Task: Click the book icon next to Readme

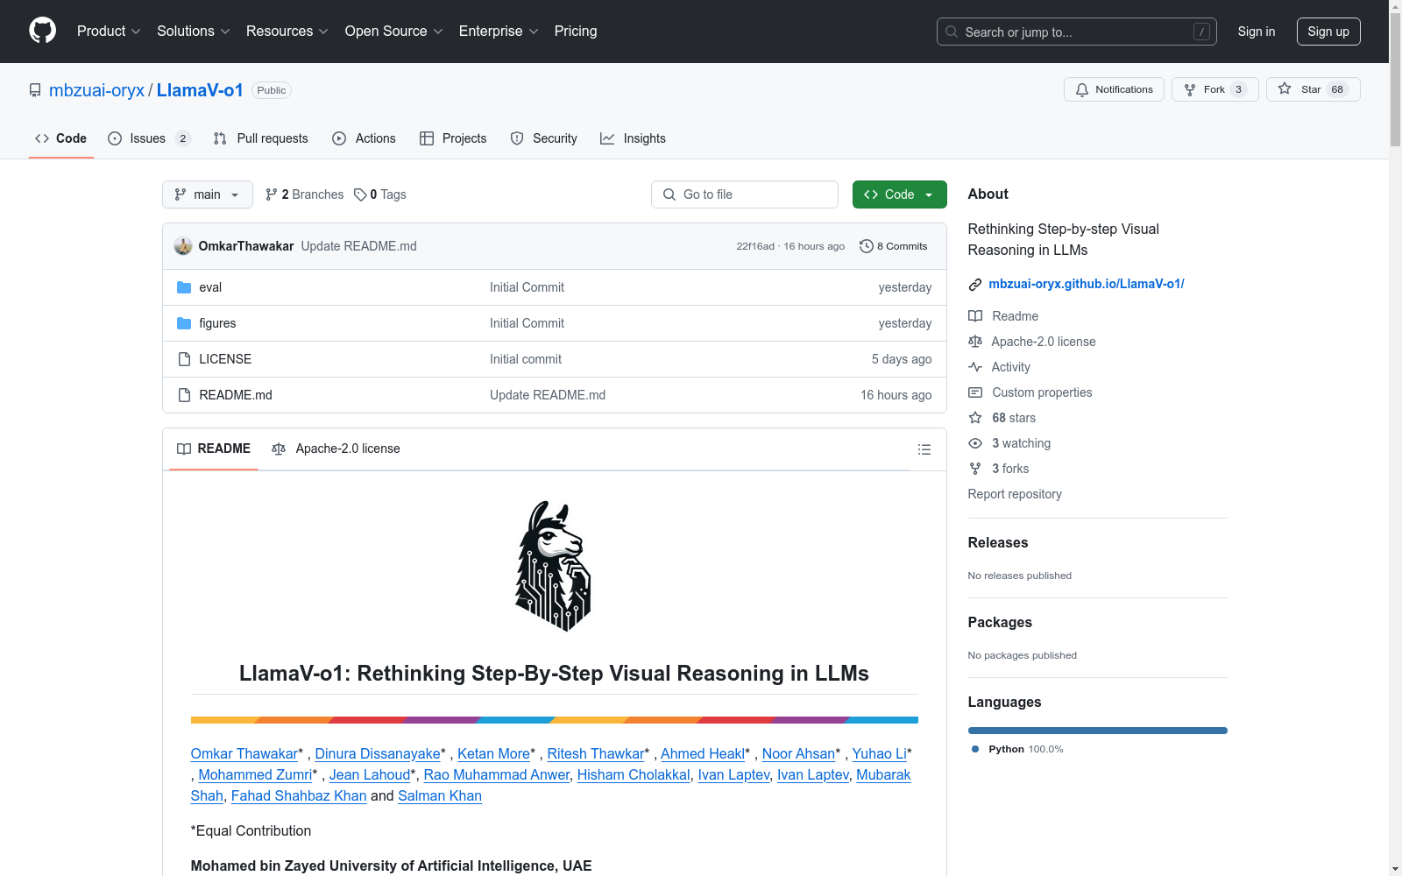Action: (x=975, y=316)
